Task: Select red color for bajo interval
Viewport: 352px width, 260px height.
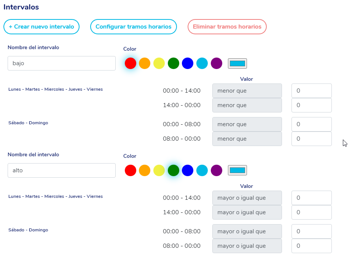Action: (130, 63)
